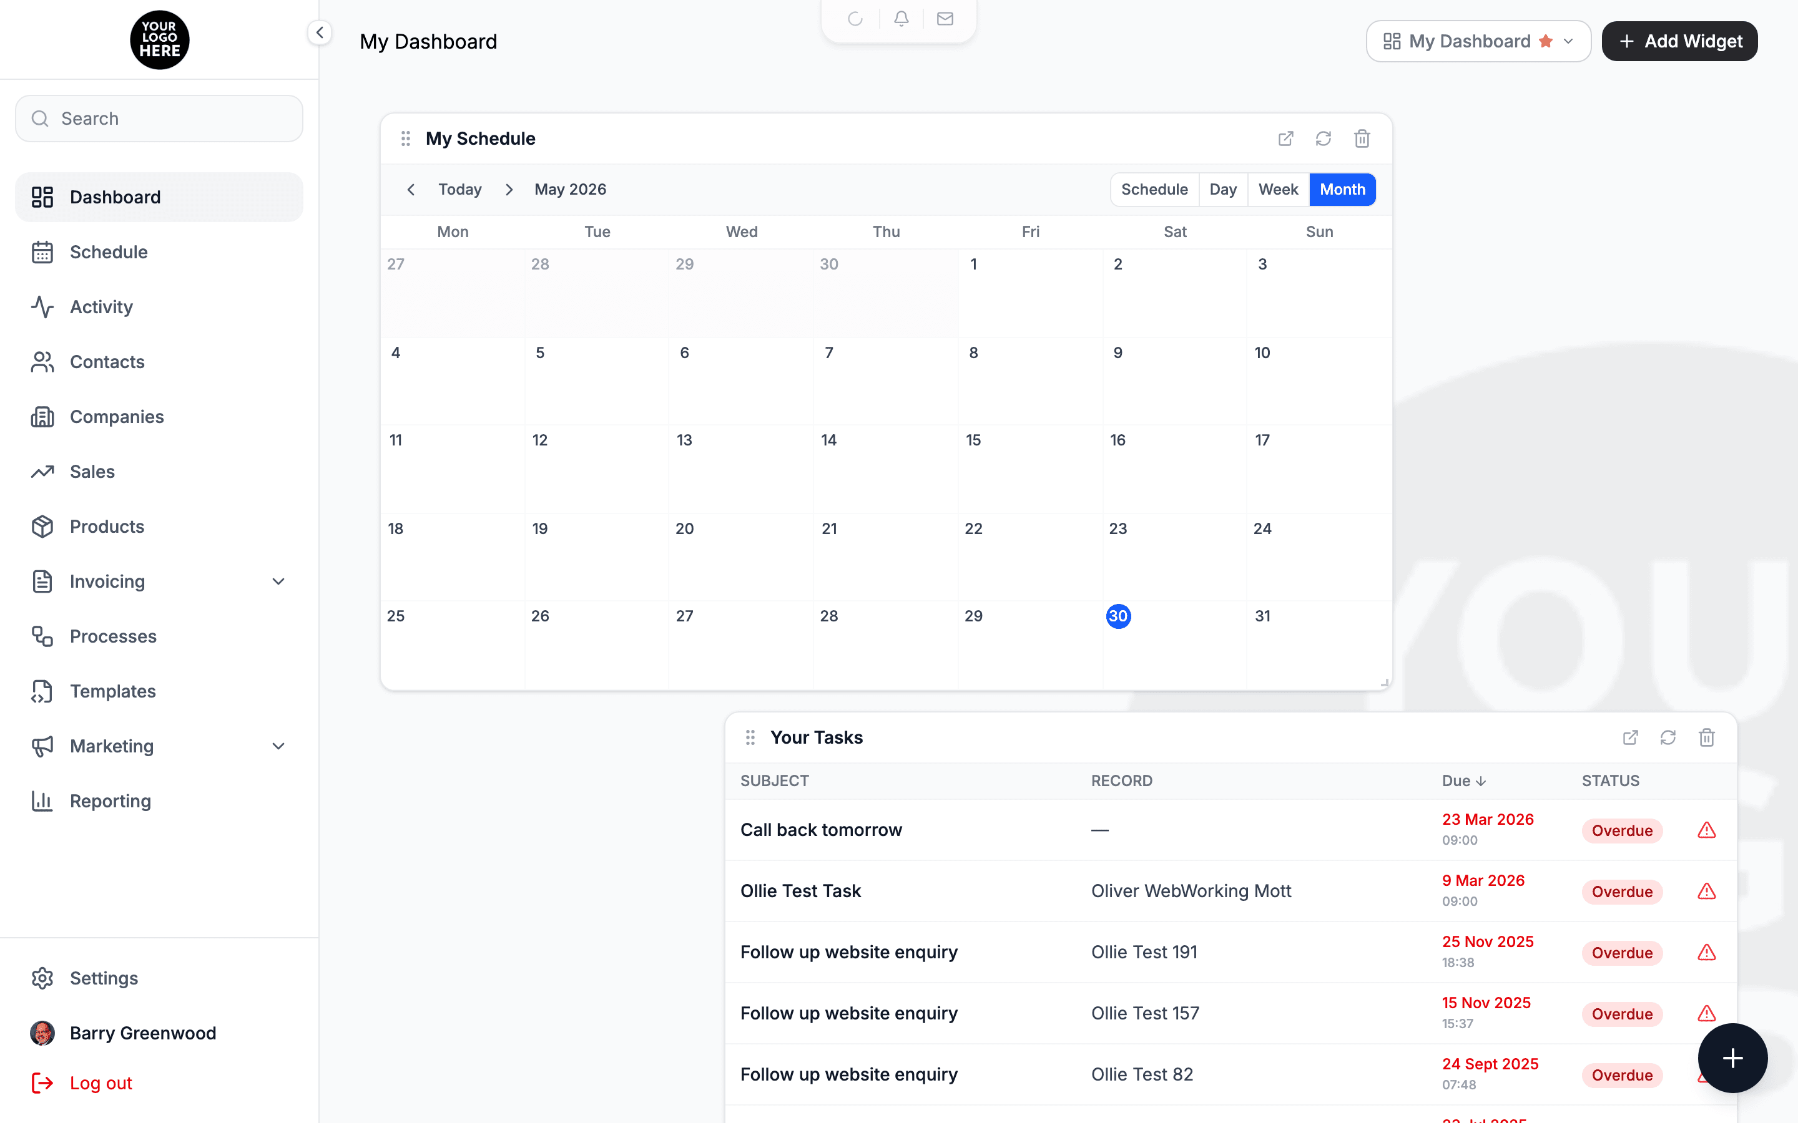The width and height of the screenshot is (1798, 1123).
Task: Open the Dashboard sidebar item
Action: [x=159, y=197]
